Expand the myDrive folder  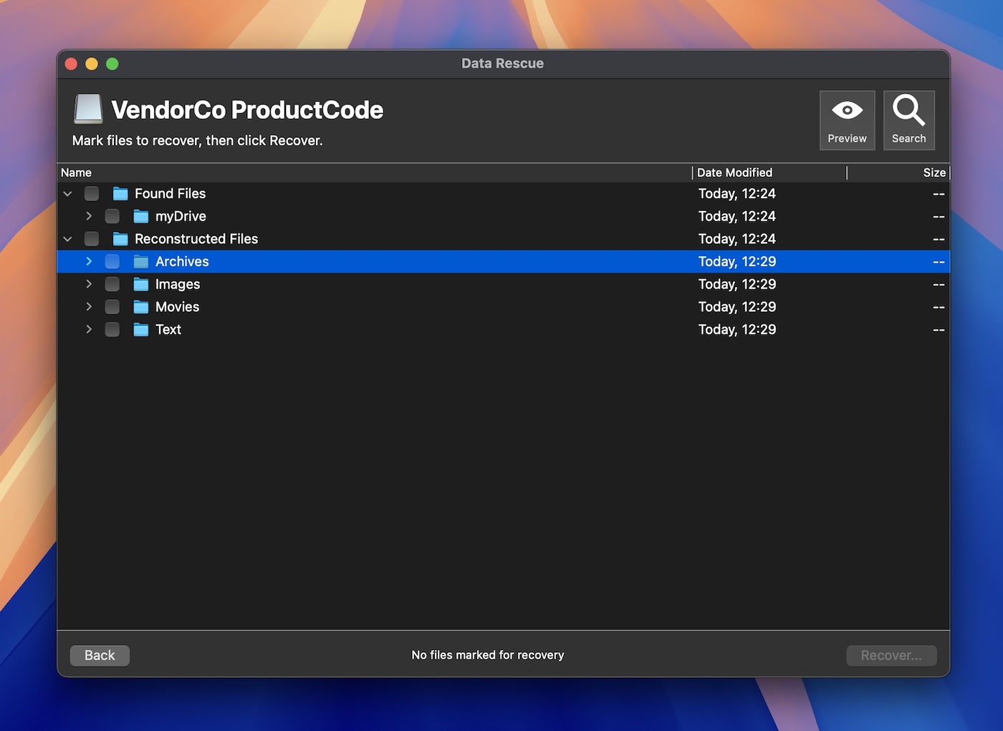tap(89, 216)
